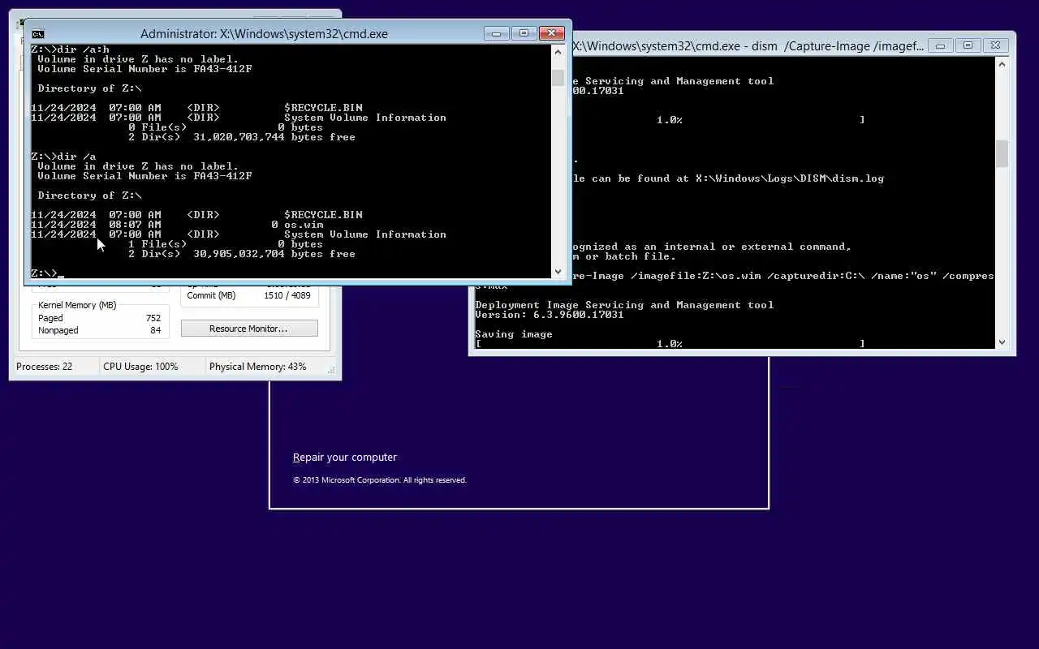Open Resource Monitor from Task Manager
Image resolution: width=1039 pixels, height=649 pixels.
(x=248, y=329)
